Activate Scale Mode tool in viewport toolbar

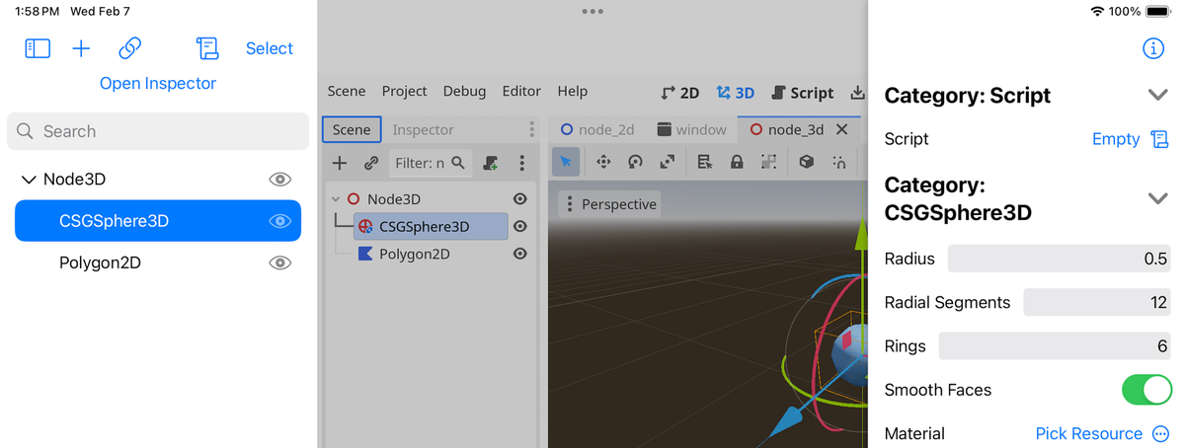coord(668,162)
